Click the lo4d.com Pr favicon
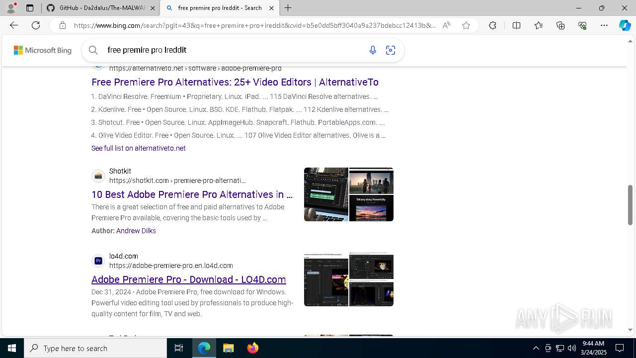This screenshot has width=636, height=358. tap(98, 261)
